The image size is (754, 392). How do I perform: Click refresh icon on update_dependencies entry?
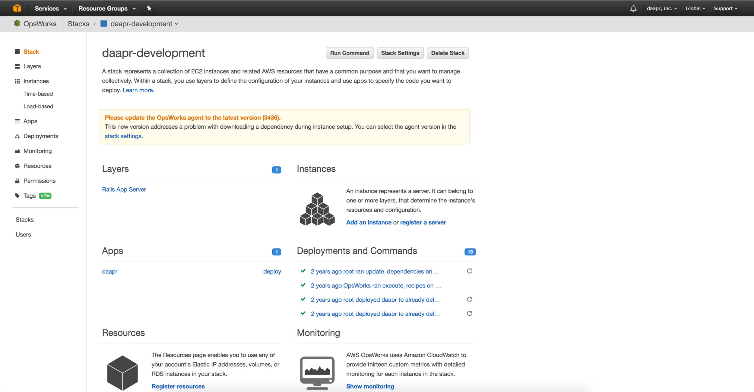click(469, 271)
